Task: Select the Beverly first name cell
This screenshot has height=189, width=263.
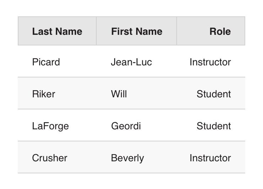Action: tap(128, 158)
